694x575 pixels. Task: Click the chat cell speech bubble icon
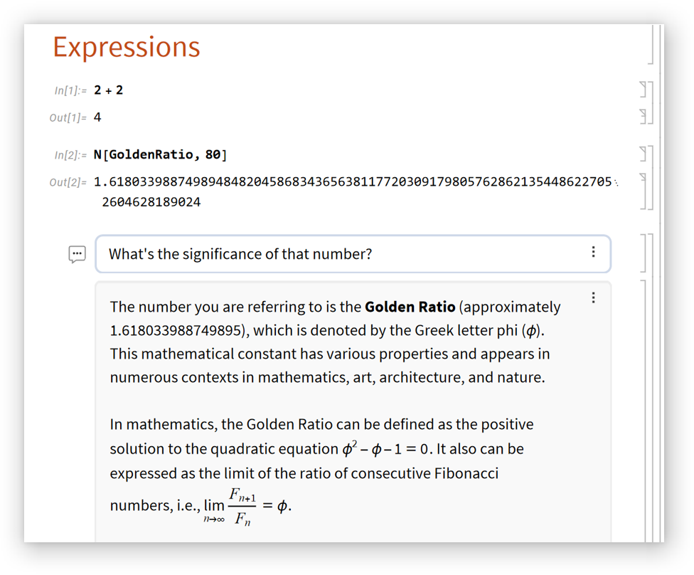77,254
